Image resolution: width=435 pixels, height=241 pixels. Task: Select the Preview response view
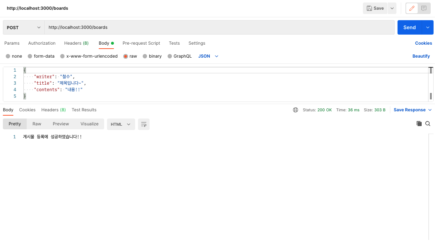coord(61,124)
